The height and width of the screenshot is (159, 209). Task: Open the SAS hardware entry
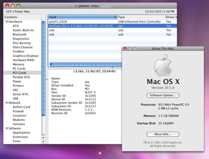[x=15, y=90]
